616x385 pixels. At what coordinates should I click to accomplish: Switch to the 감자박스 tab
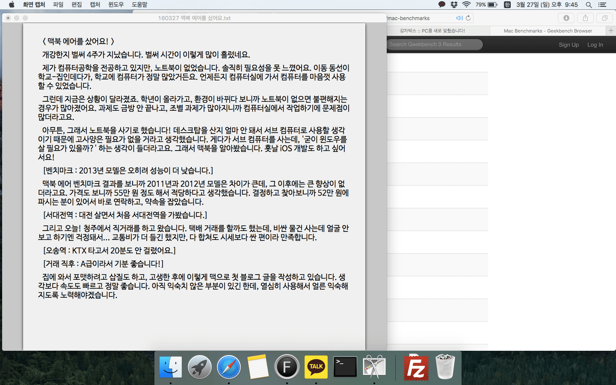432,31
